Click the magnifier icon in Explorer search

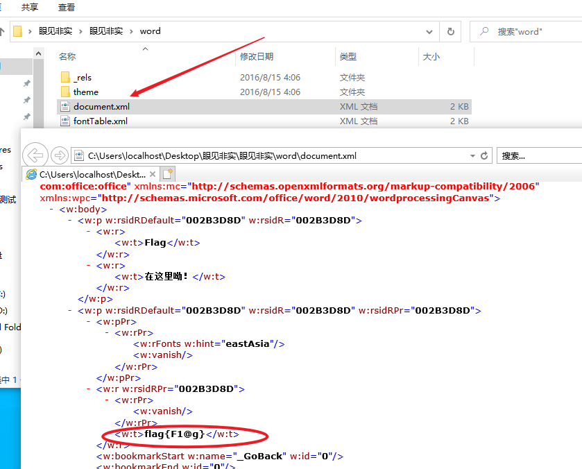pyautogui.click(x=484, y=31)
